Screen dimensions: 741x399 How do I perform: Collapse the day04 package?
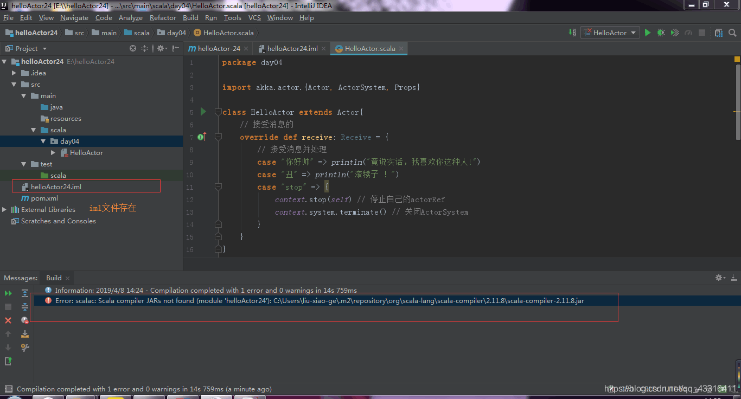tap(44, 141)
